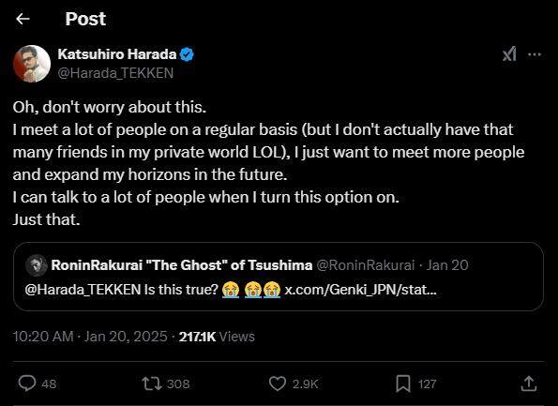This screenshot has width=558, height=406.
Task: Click the RoninRakurai "The Ghost" of Tsushima name
Action: [182, 265]
